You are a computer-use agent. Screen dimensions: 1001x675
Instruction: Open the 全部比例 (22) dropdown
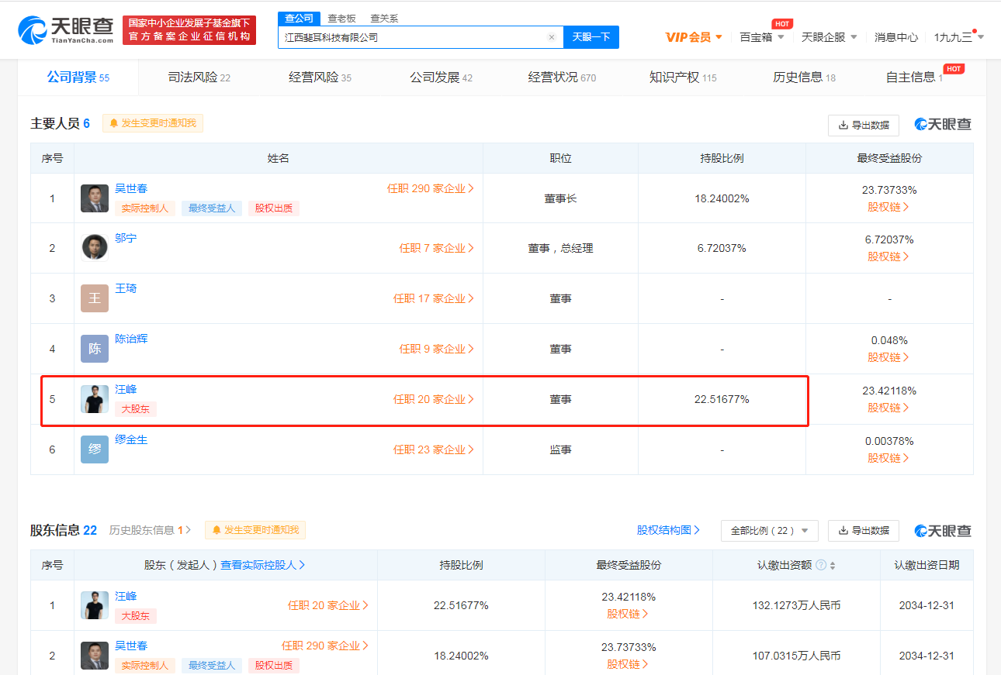[770, 531]
